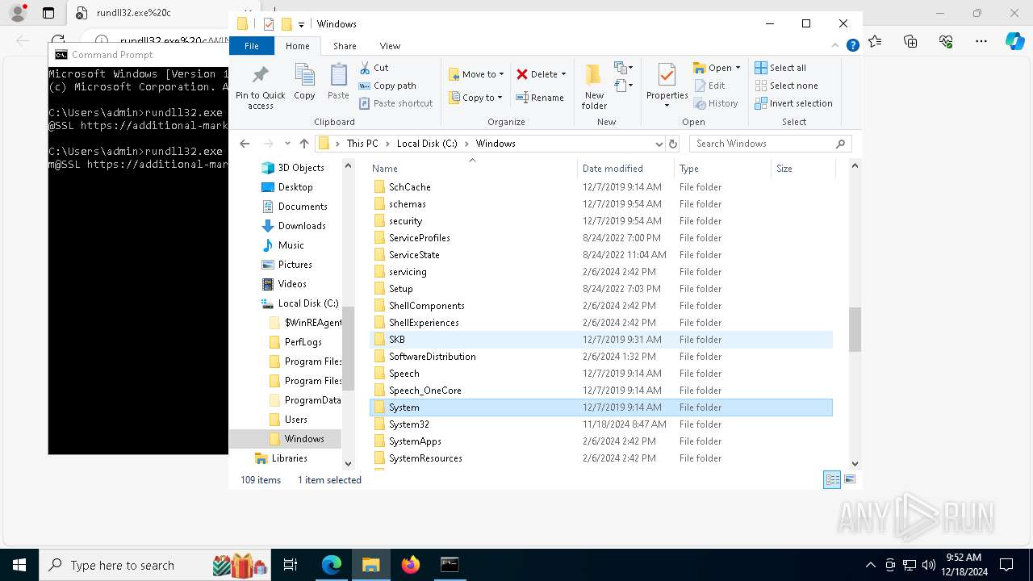Click the Copy ribbon icon
The height and width of the screenshot is (581, 1033).
pos(304,82)
